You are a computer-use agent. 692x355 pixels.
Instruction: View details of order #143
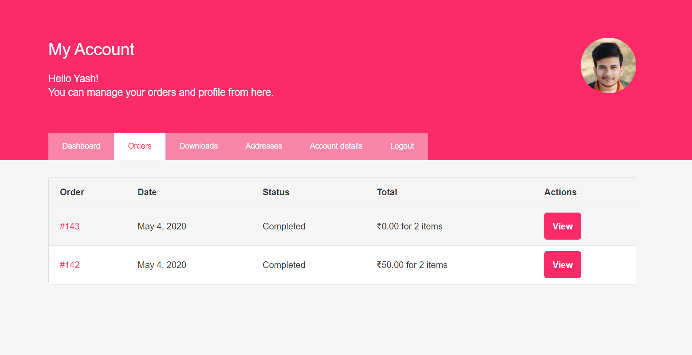(x=562, y=226)
